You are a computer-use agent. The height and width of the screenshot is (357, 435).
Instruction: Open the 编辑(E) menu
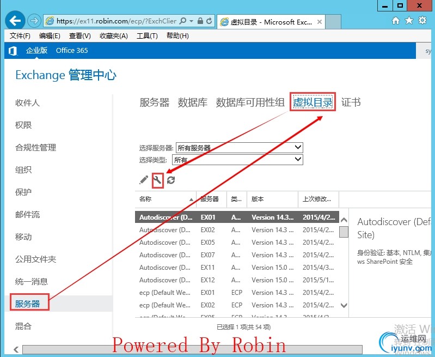(50, 36)
